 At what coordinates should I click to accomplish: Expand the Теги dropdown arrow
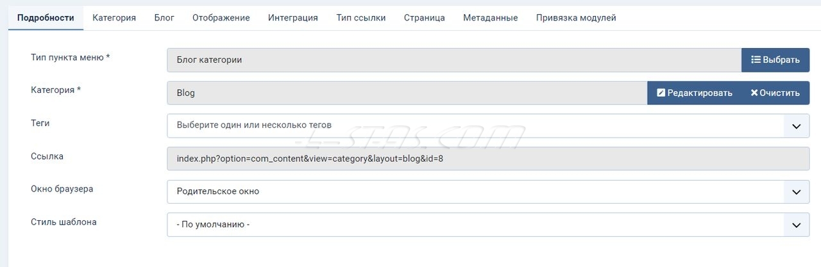pos(797,126)
